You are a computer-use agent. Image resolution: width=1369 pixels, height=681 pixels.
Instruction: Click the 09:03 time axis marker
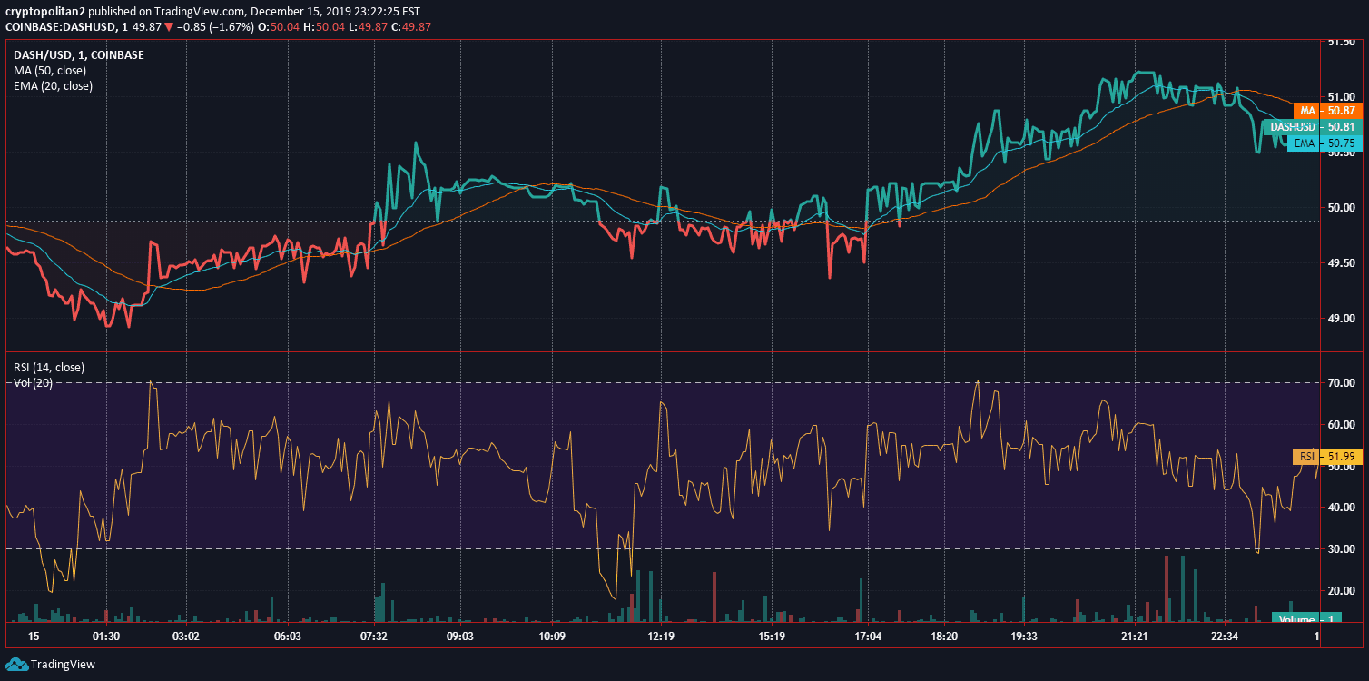[x=460, y=637]
